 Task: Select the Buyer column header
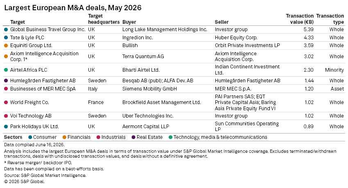pyautogui.click(x=129, y=22)
